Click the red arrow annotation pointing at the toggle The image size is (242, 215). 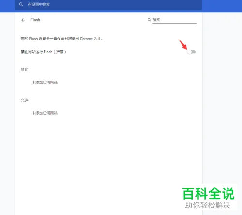[x=182, y=44]
